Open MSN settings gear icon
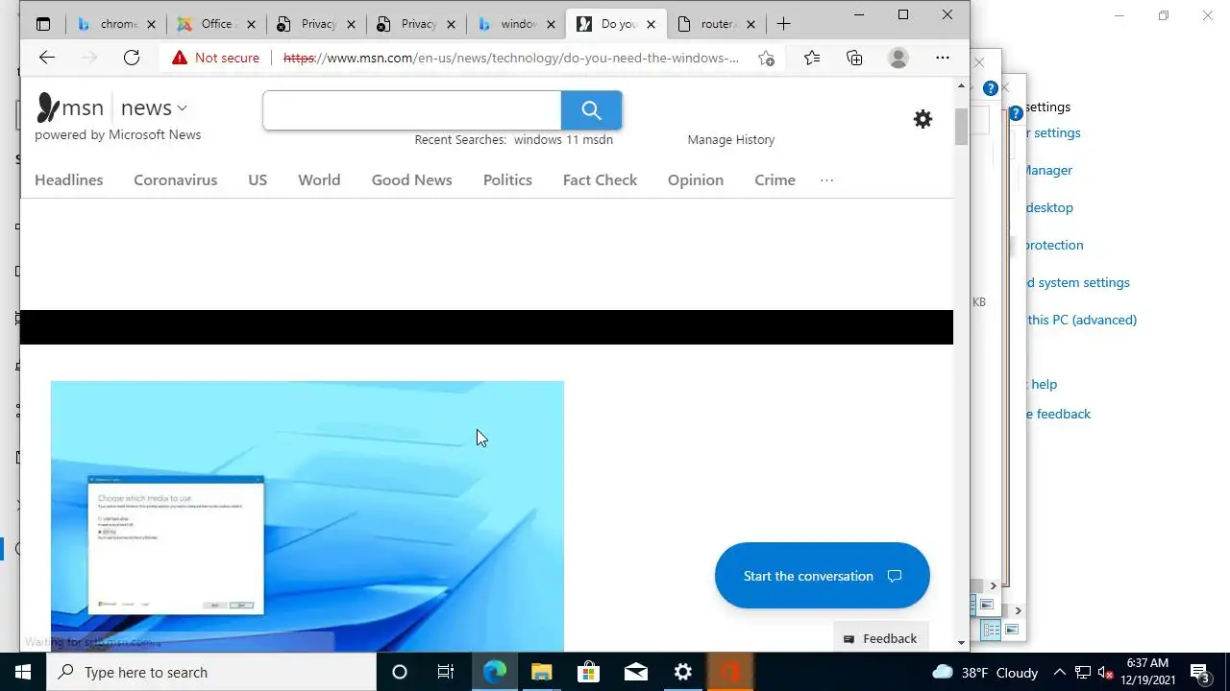Screen dimensions: 1230x691 pyautogui.click(x=922, y=119)
